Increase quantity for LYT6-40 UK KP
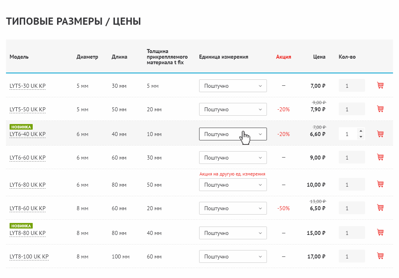The image size is (399, 278). [361, 131]
